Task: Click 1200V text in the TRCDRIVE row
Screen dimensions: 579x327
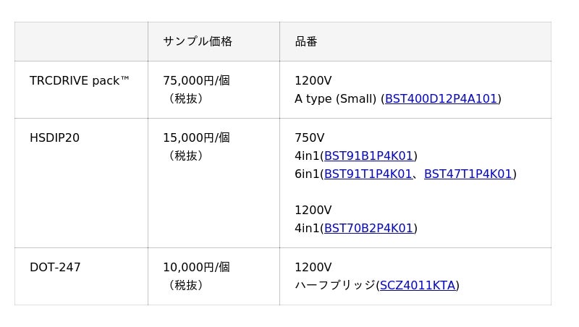Action: 313,81
